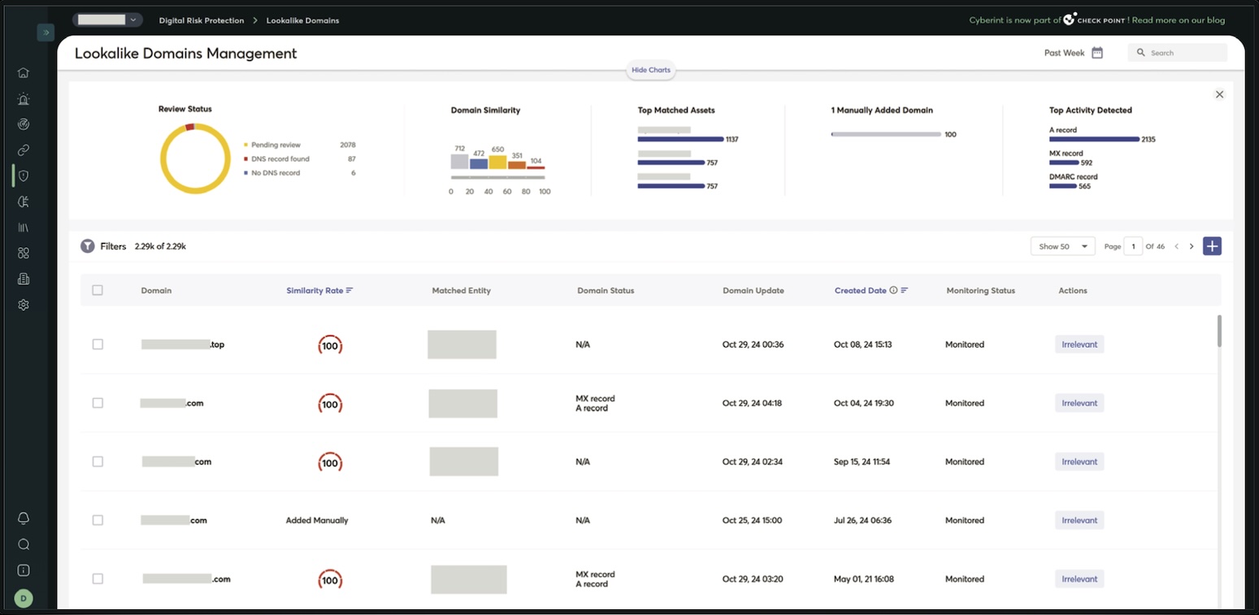
Task: Open the library books icon in sidebar
Action: 24,227
